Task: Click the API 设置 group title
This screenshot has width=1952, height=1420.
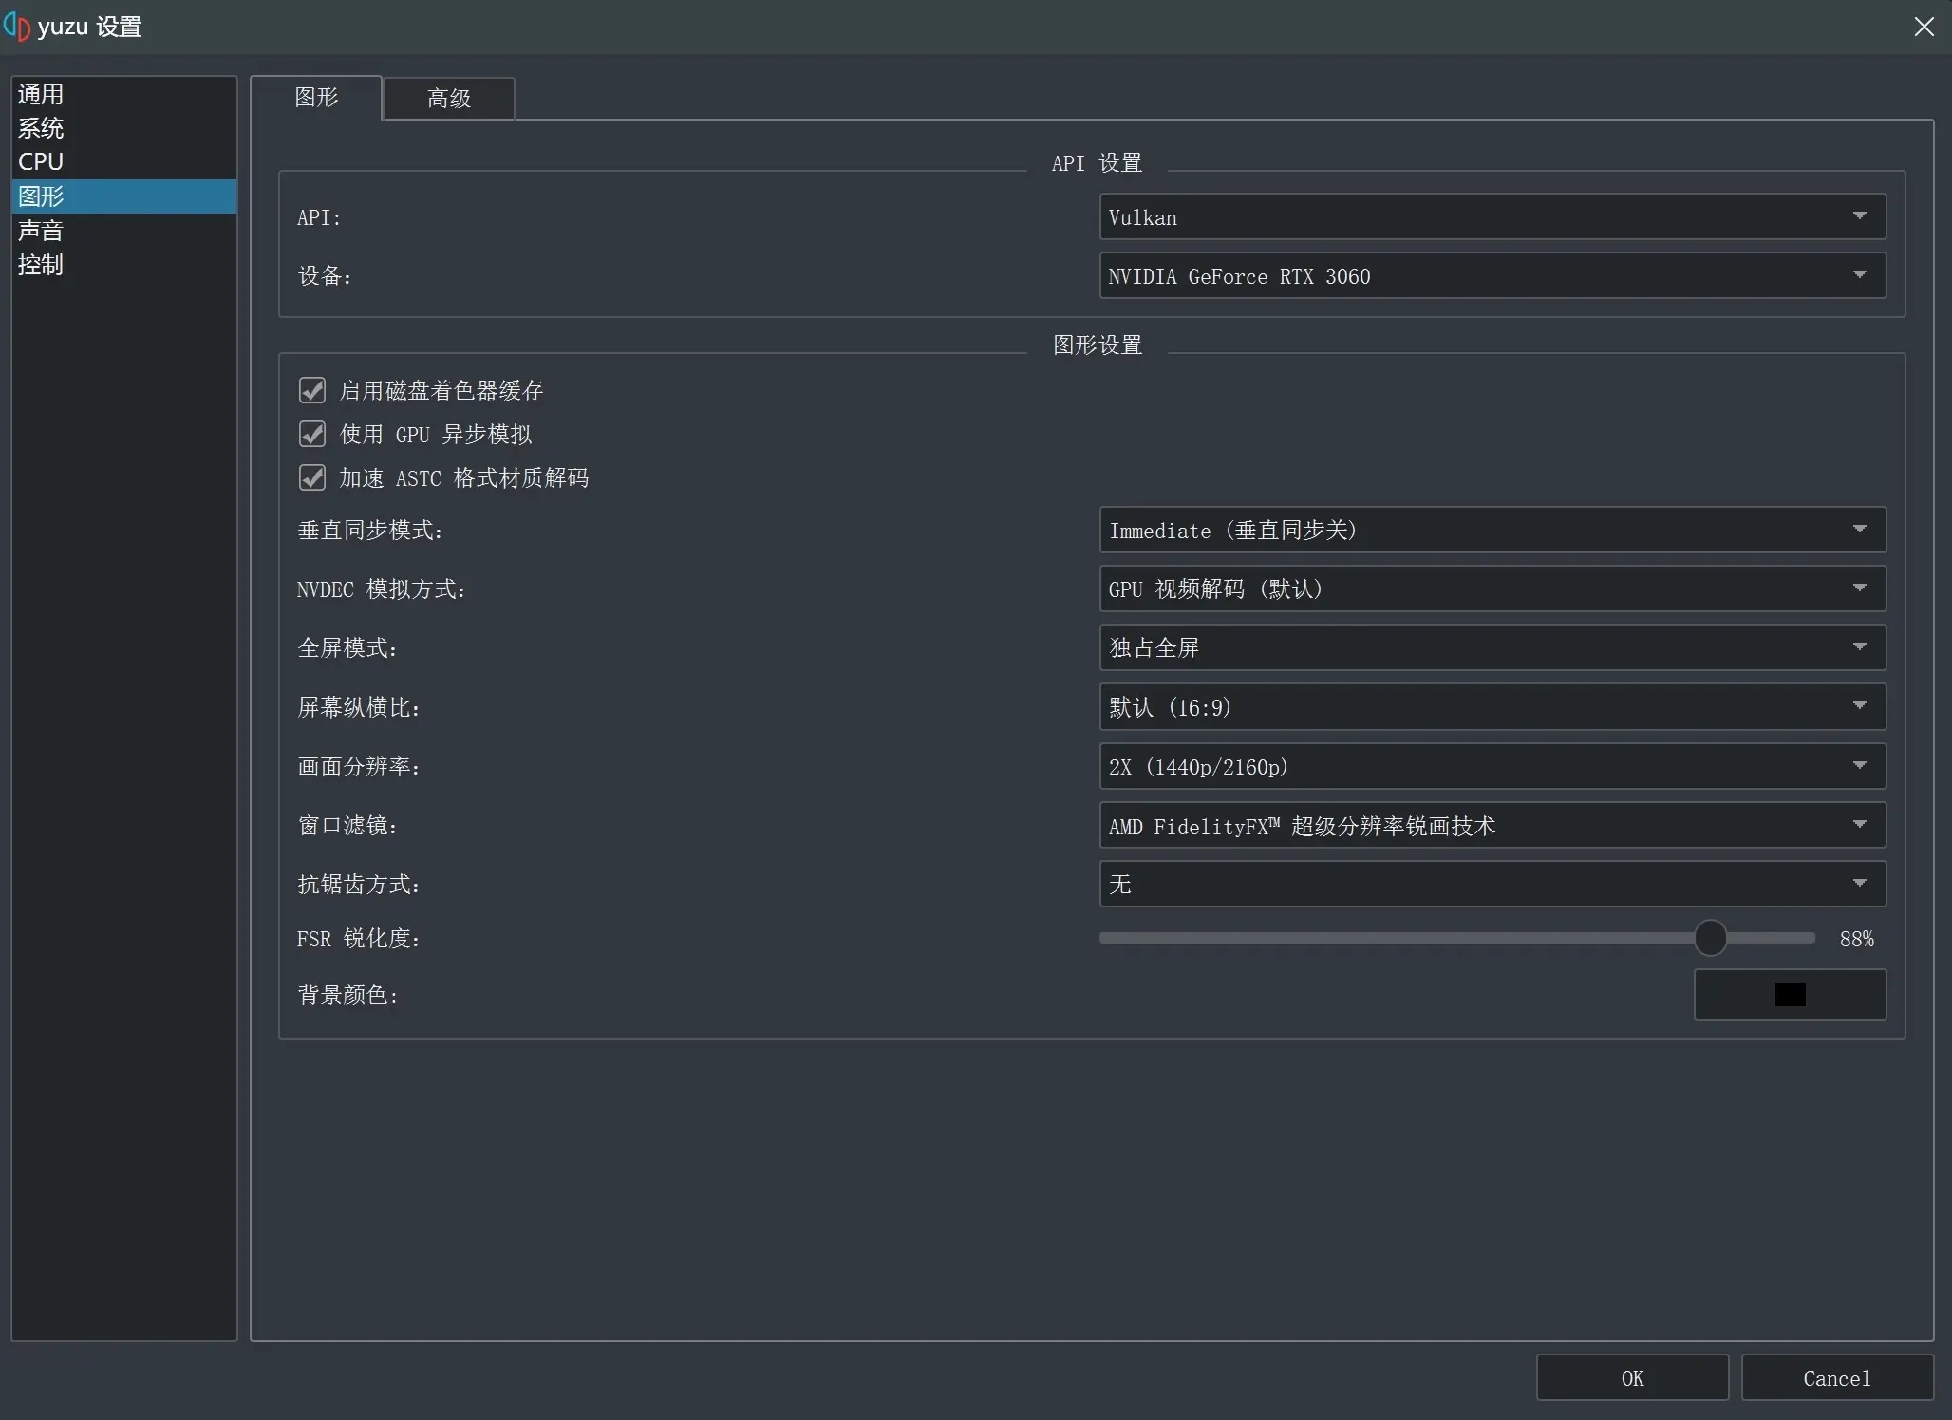Action: (x=1097, y=163)
